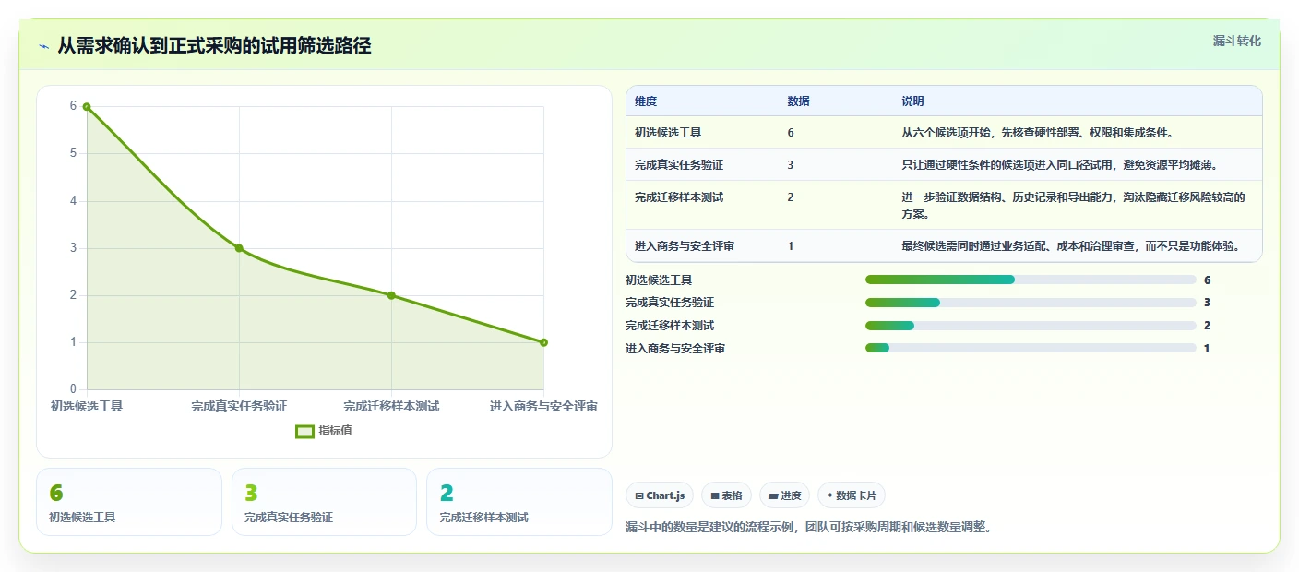Click the lightning icon beside the page title
The height and width of the screenshot is (572, 1299).
click(x=44, y=46)
